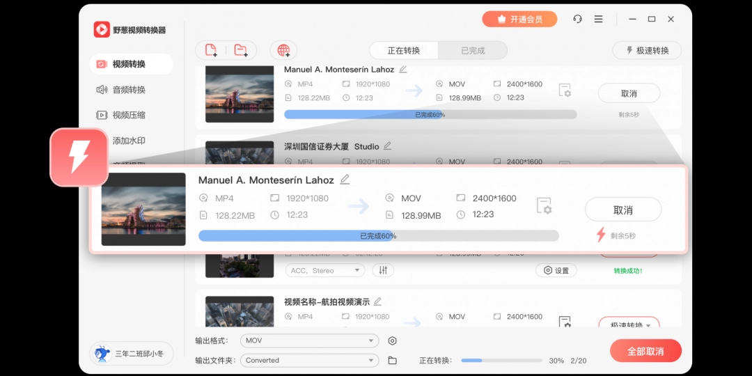Viewport: 752px width, 376px height.
Task: Click thumbnail in the enlarged Manuel card
Action: pos(143,209)
